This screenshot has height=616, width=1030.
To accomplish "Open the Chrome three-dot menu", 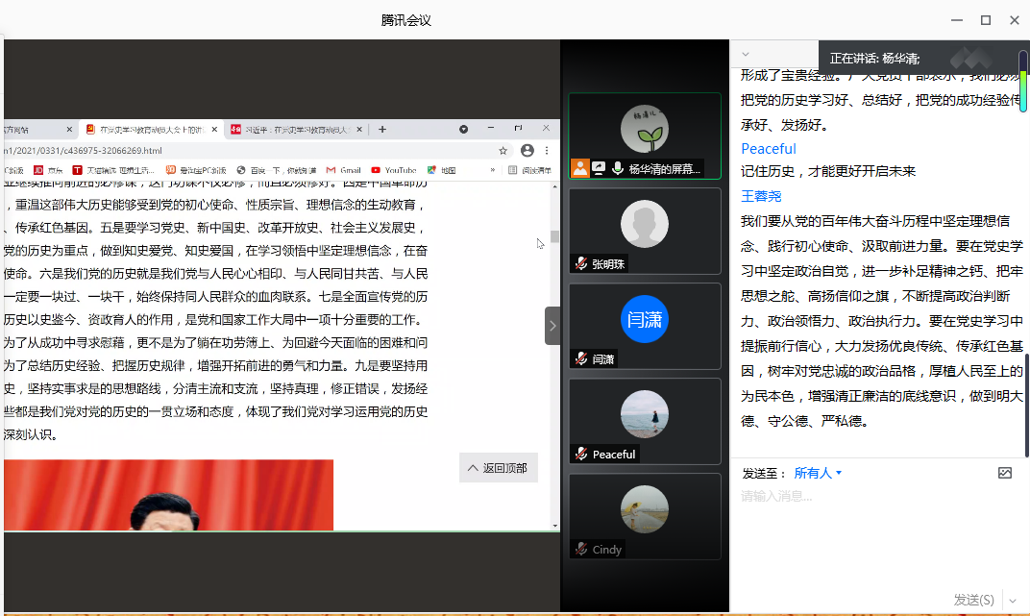I will click(547, 151).
